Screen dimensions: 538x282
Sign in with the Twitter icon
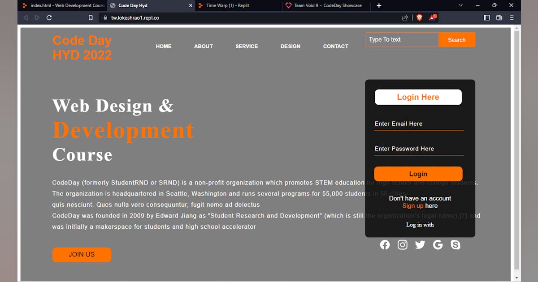[420, 245]
